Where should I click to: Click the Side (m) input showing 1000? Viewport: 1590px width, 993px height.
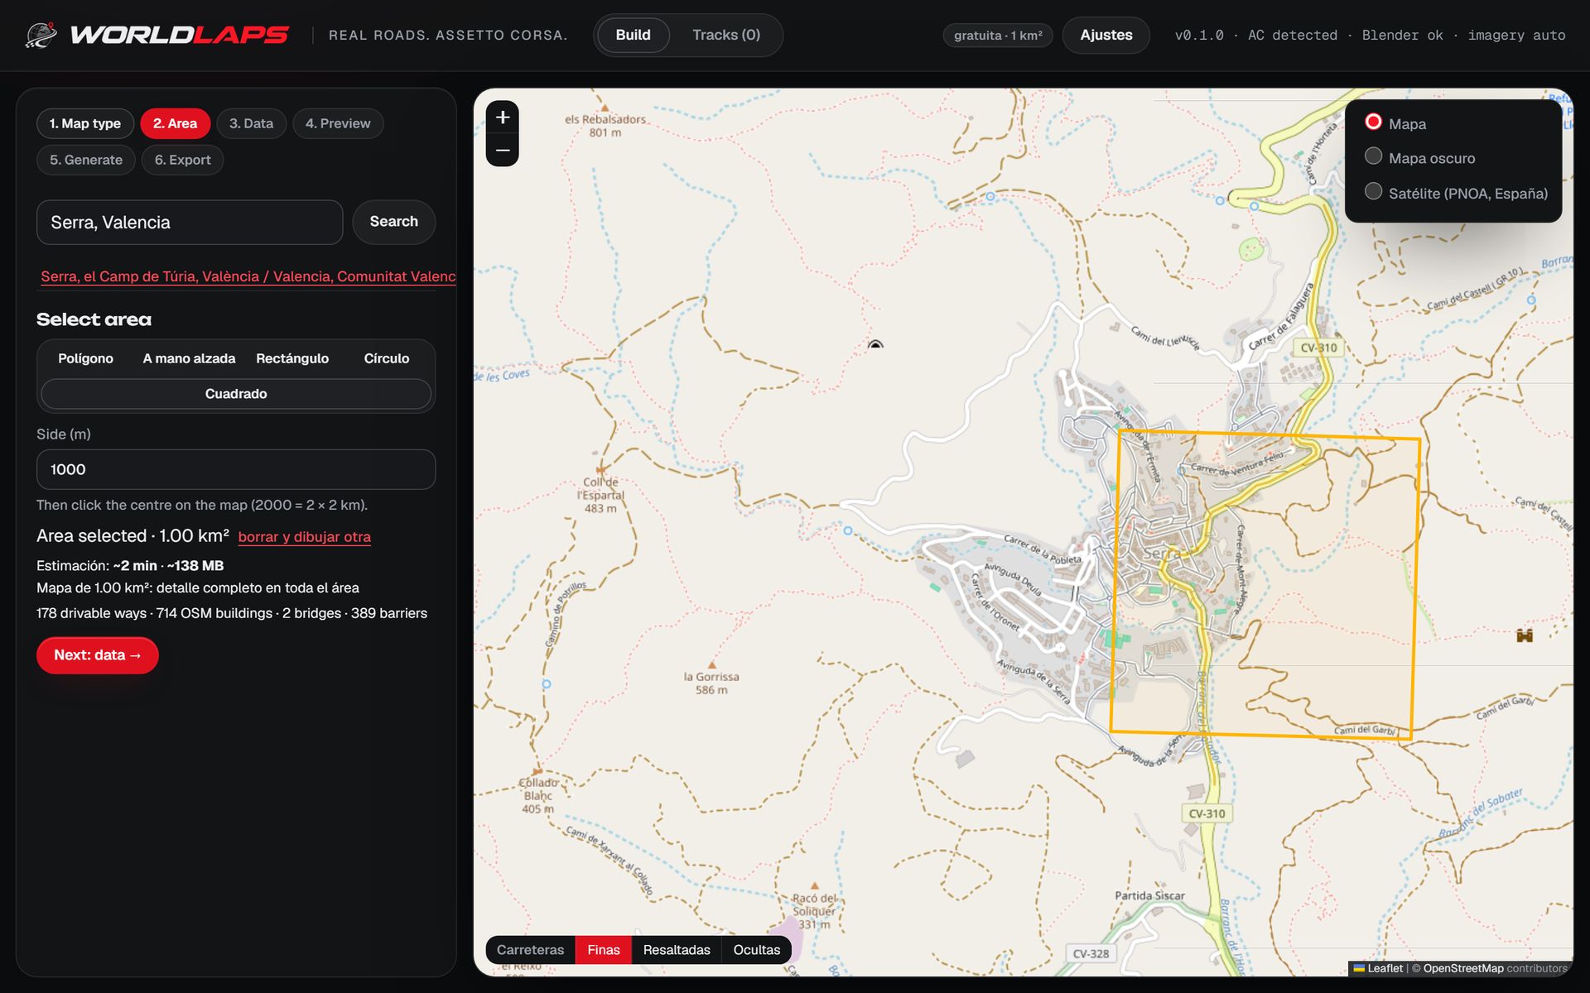click(236, 469)
